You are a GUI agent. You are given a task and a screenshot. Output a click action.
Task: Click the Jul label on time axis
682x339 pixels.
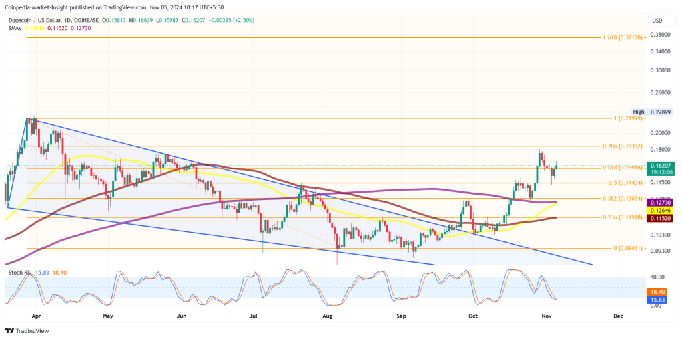(255, 316)
